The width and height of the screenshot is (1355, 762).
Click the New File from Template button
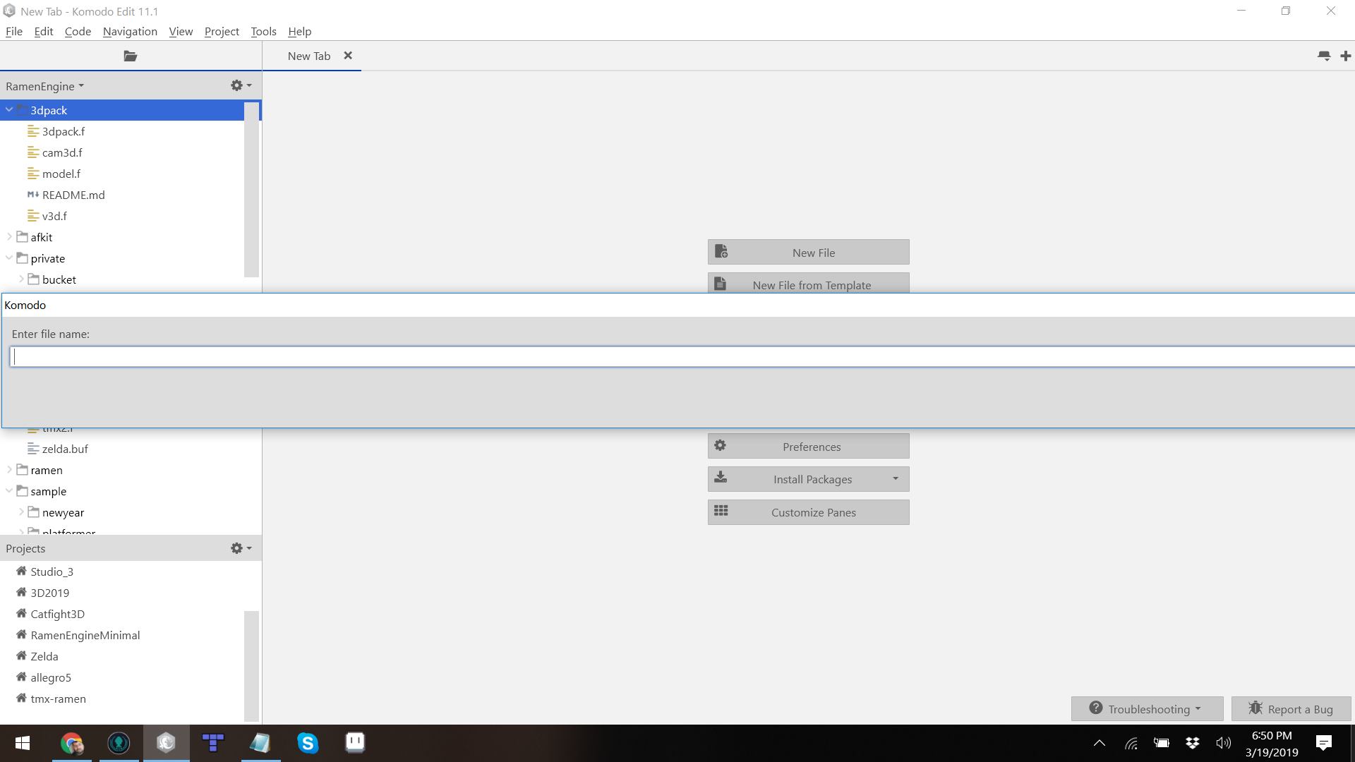tap(808, 284)
